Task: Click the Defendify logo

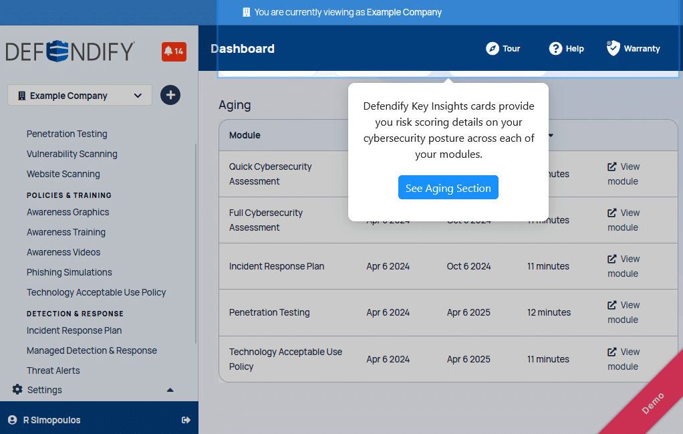Action: tap(70, 51)
